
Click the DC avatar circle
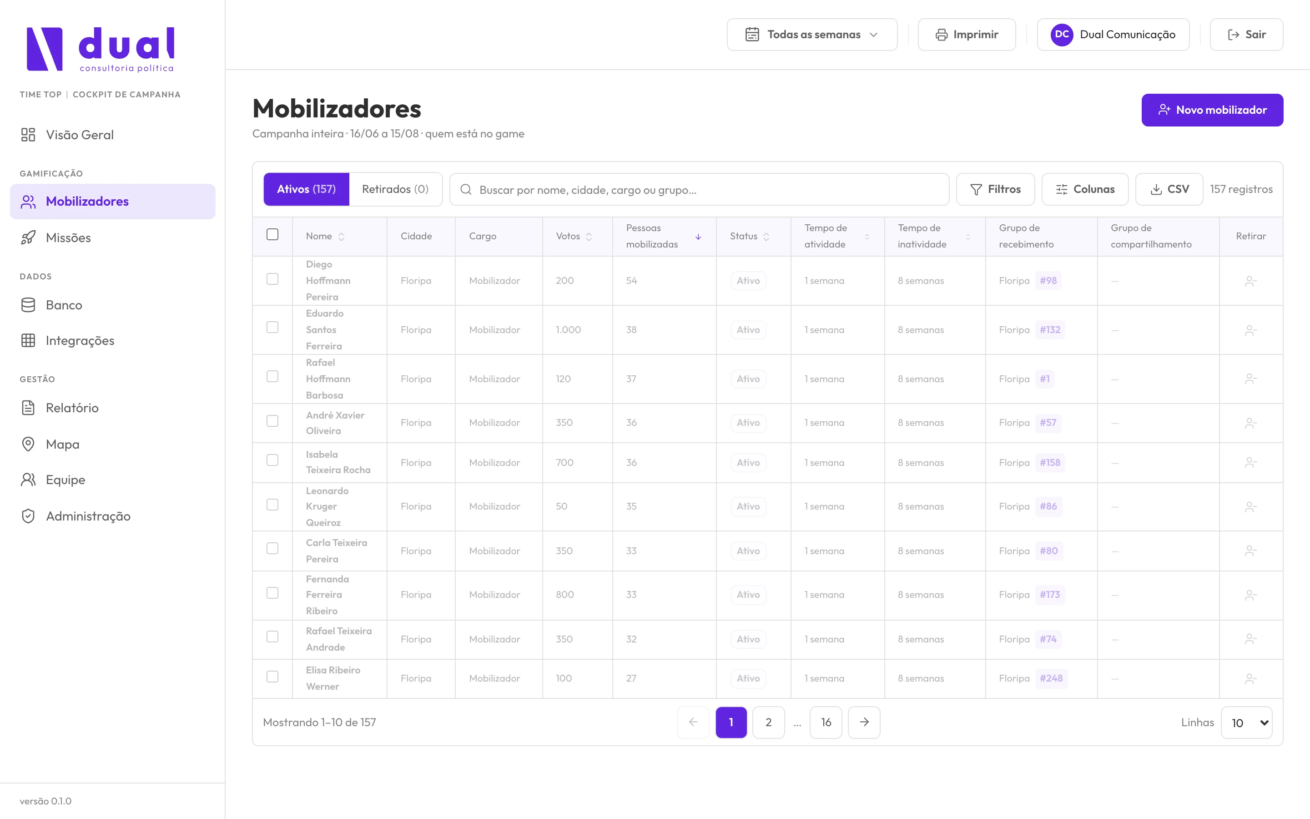pyautogui.click(x=1062, y=35)
